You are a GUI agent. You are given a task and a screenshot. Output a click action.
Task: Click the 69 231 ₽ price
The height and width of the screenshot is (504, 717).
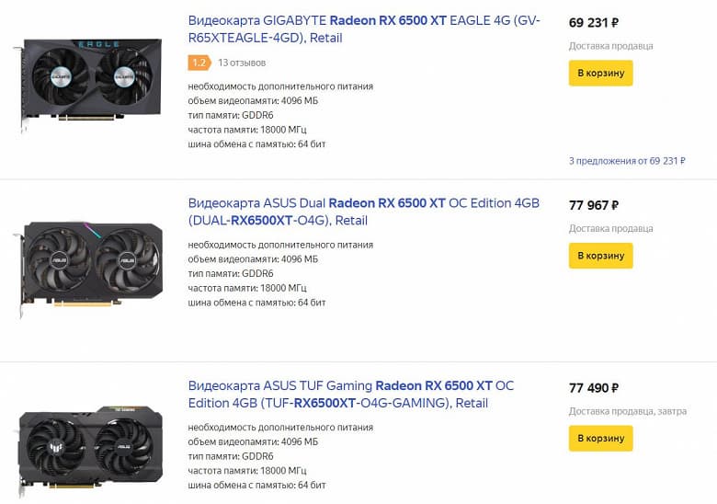tap(594, 22)
